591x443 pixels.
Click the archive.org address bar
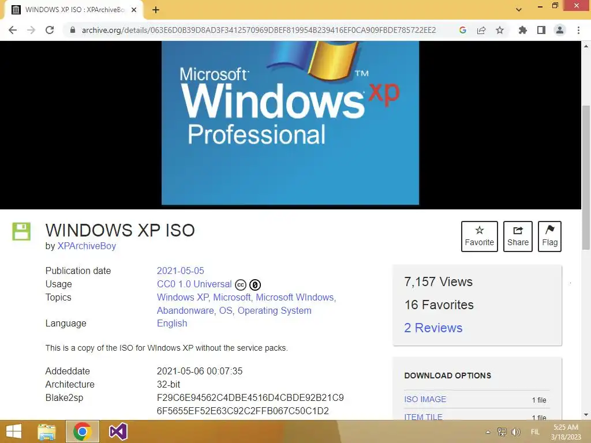(259, 30)
